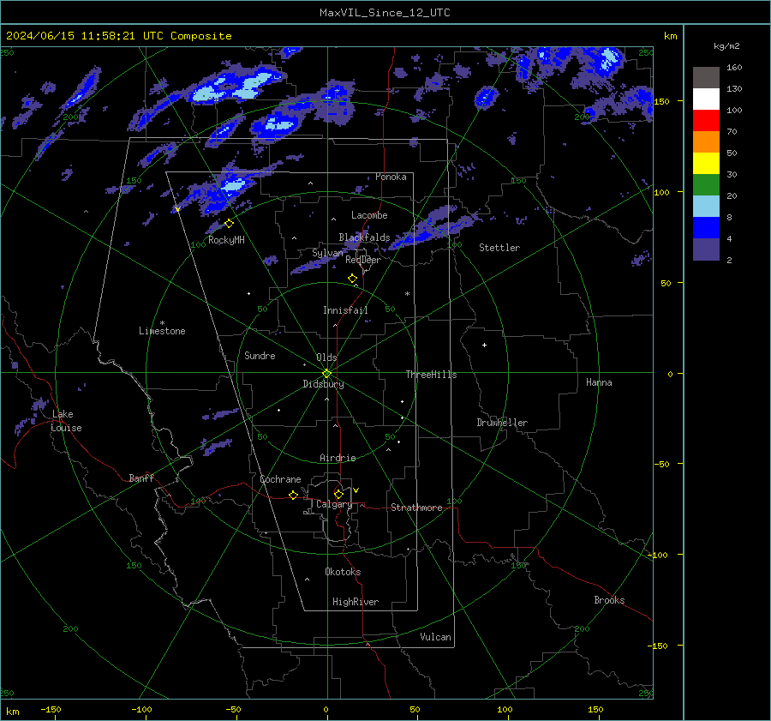Screen dimensions: 771x721
Task: Click the white plus marker north of Drumheller
Action: [484, 345]
